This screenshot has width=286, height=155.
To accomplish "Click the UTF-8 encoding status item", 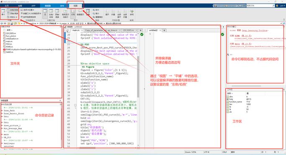I will coord(206,152).
